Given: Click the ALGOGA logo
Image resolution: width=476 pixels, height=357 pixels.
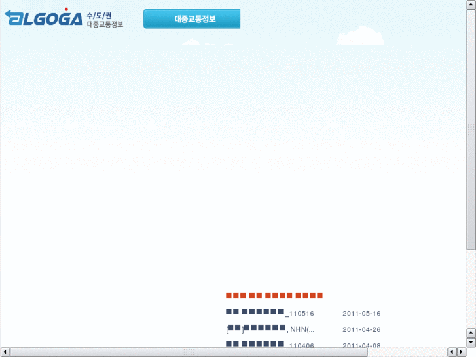Looking at the screenshot, I should [x=43, y=17].
